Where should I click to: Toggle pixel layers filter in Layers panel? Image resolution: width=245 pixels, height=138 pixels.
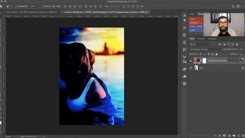pos(220,44)
